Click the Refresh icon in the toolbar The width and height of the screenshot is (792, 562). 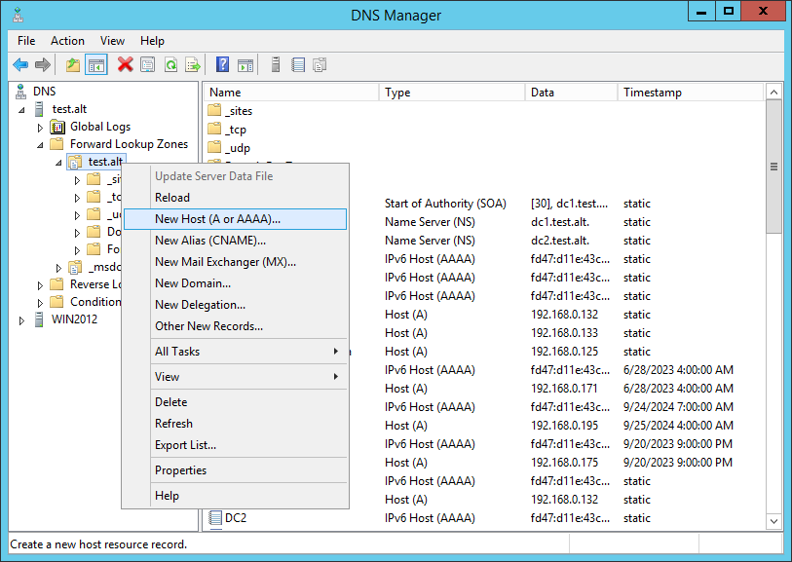(170, 65)
